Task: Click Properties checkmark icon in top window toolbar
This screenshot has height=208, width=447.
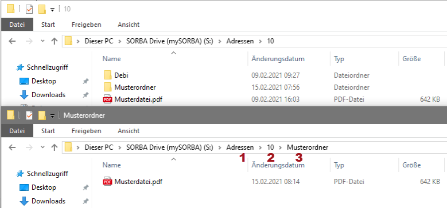Action: 29,9
